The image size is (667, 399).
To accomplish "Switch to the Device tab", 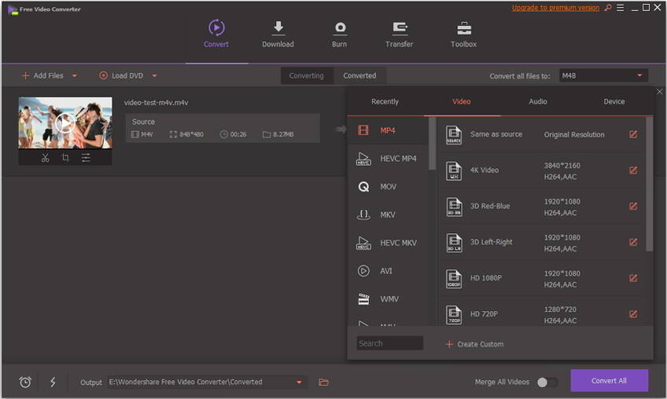I will pyautogui.click(x=614, y=101).
